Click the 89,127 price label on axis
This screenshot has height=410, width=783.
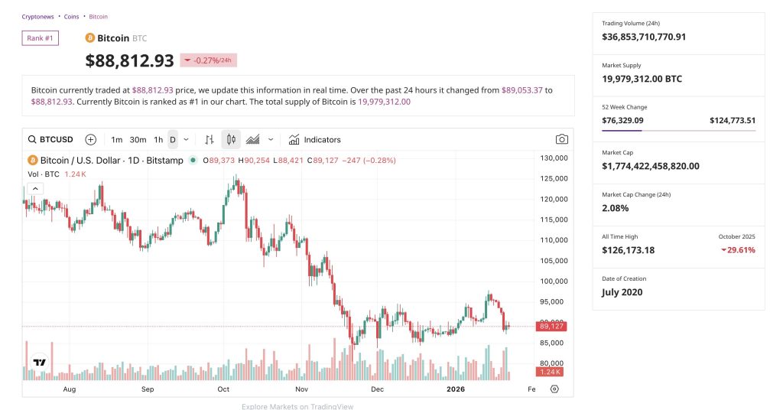pyautogui.click(x=551, y=327)
